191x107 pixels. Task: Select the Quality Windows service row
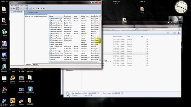pyautogui.click(x=74, y=23)
